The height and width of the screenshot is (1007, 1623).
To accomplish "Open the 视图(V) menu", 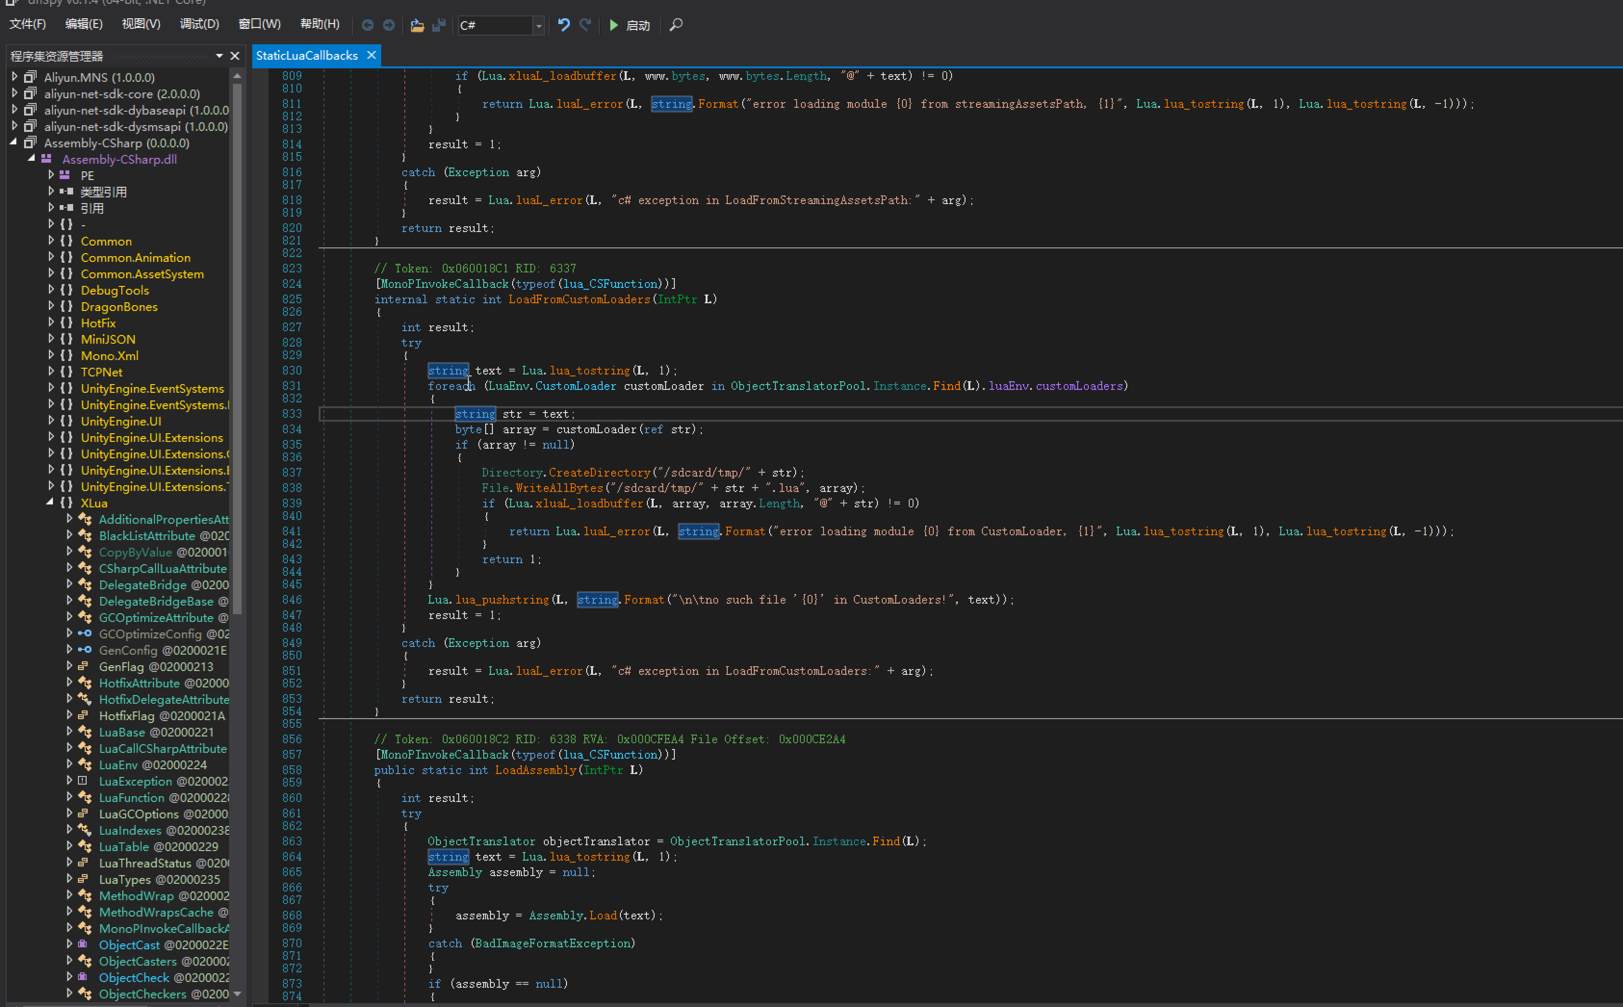I will pos(141,24).
